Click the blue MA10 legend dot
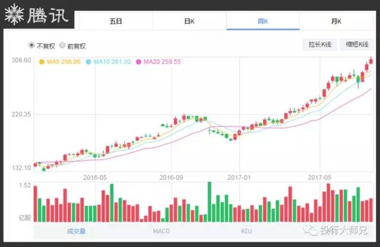Screen dimensions: 380x247 [x=89, y=62]
